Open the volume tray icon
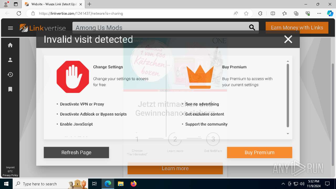Viewport: 336px width, 189px height. [x=302, y=184]
